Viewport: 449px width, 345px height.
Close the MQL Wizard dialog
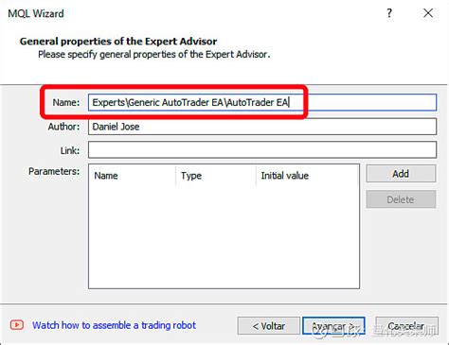[428, 13]
